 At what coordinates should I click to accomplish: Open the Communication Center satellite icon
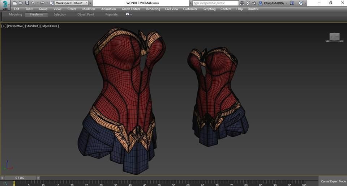(x=248, y=3)
